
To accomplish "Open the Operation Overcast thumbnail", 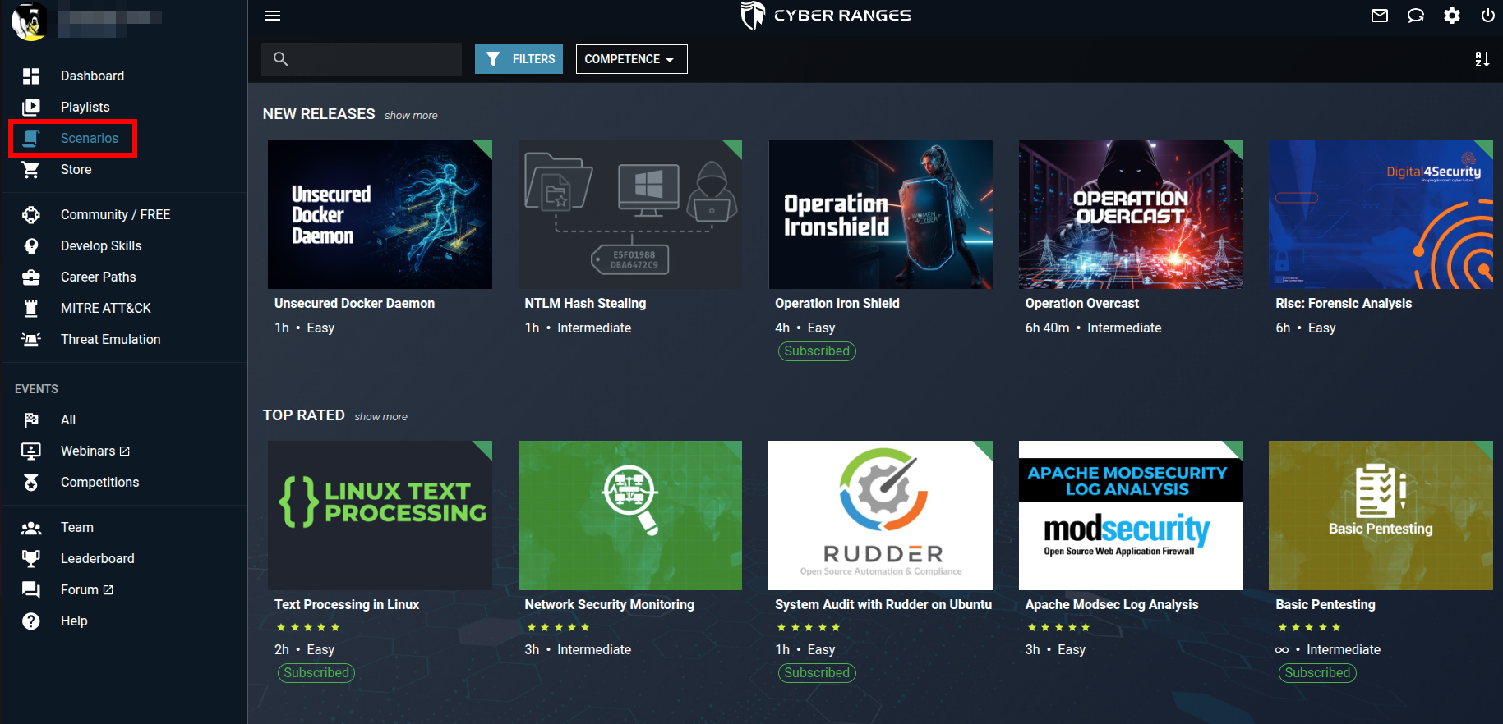I will tap(1131, 214).
